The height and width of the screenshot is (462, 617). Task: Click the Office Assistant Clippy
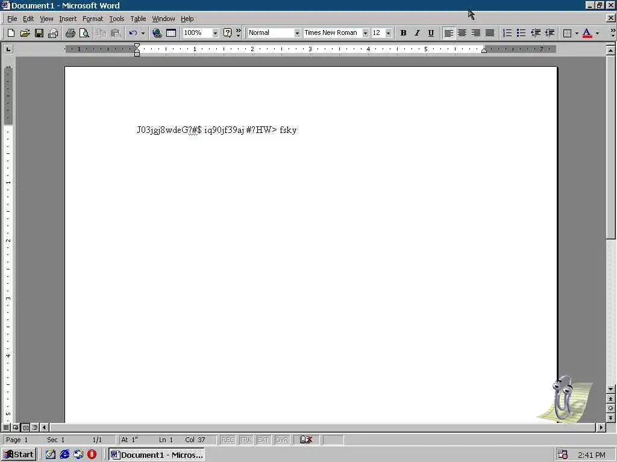tap(563, 400)
